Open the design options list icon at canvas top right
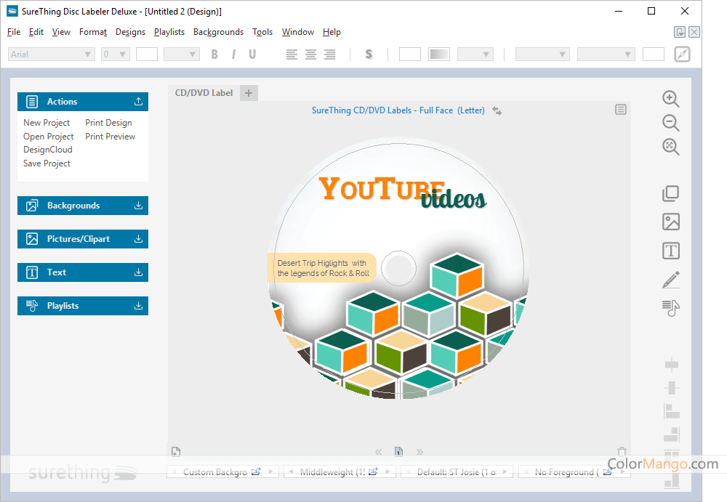The height and width of the screenshot is (502, 727). 621,110
